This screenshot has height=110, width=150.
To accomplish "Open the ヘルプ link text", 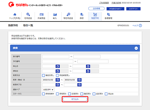I will click(135, 26).
